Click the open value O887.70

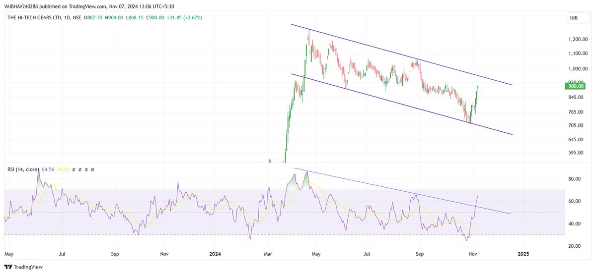point(94,17)
